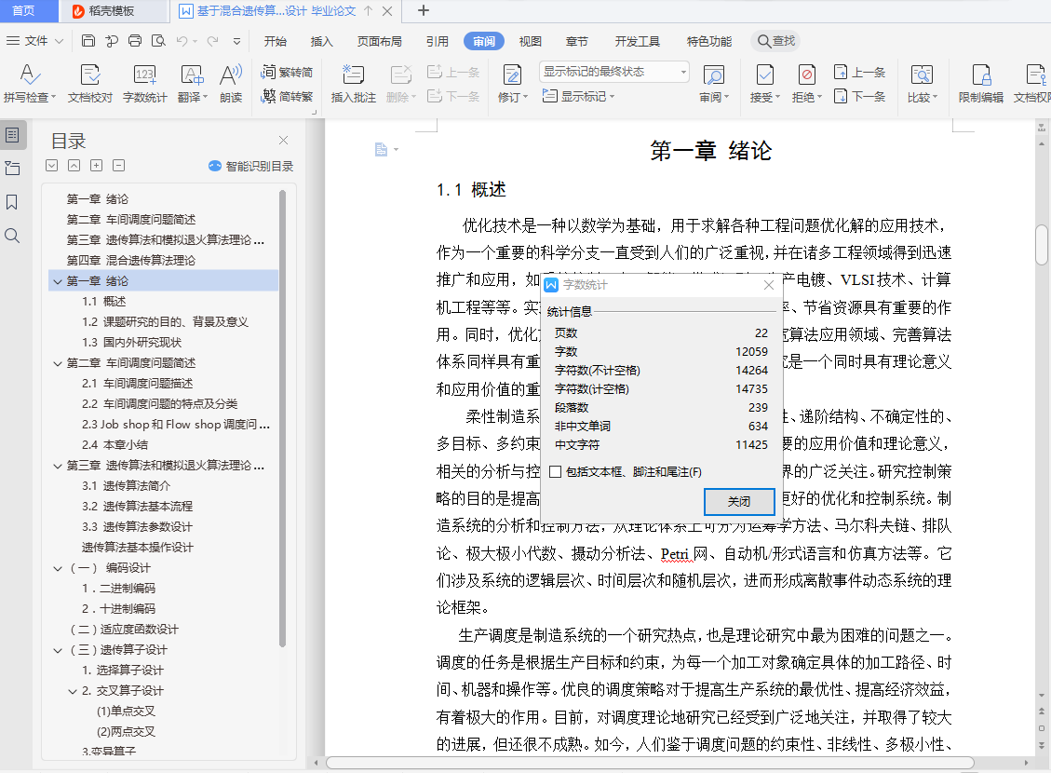The image size is (1051, 773).
Task: Click the 翻译 translate icon
Action: (x=193, y=84)
